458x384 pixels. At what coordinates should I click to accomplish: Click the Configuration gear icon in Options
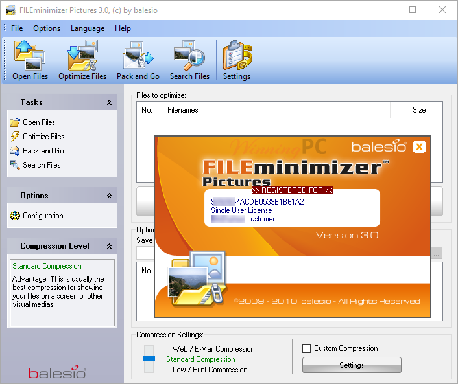[15, 216]
